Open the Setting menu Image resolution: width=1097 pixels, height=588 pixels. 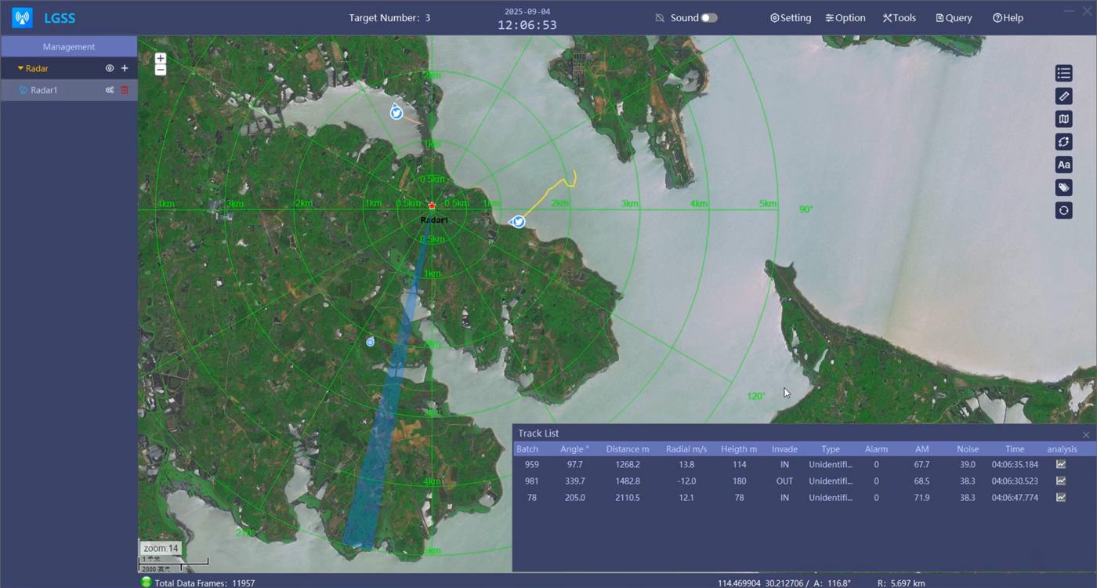point(791,18)
